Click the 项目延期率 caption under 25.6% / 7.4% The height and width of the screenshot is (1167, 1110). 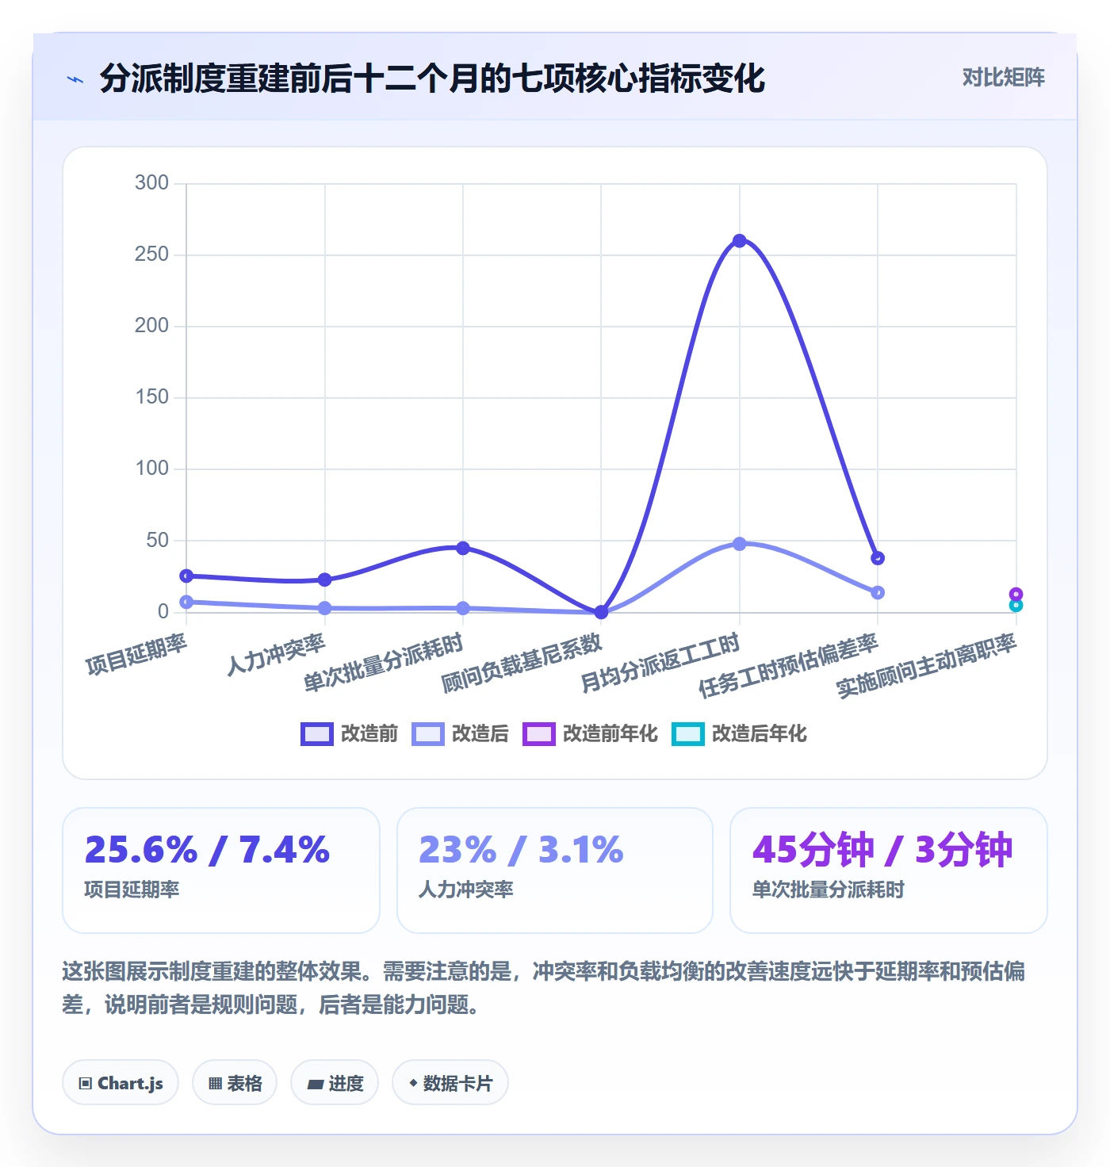point(132,890)
